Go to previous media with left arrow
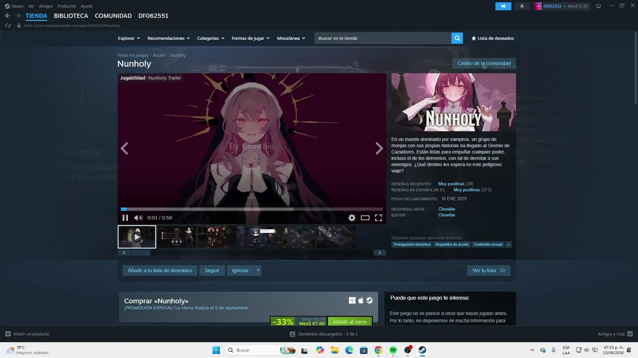Viewport: 638px width, 358px height. point(125,148)
